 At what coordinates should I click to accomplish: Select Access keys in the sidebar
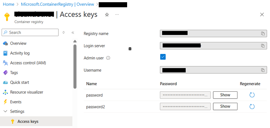click(36, 121)
